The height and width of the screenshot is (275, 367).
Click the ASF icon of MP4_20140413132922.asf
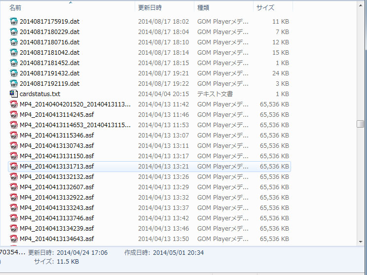click(x=14, y=197)
